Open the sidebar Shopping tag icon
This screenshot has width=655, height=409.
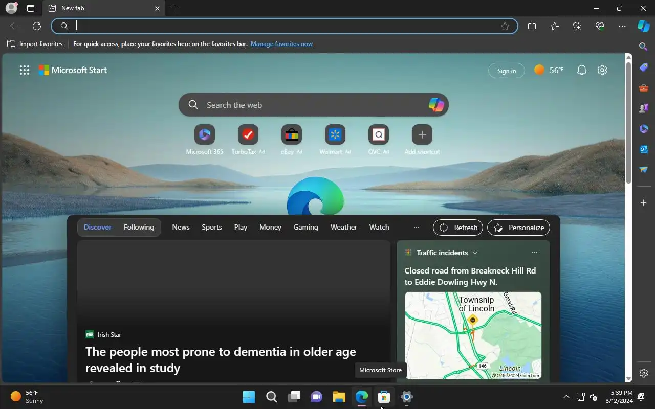pyautogui.click(x=644, y=67)
